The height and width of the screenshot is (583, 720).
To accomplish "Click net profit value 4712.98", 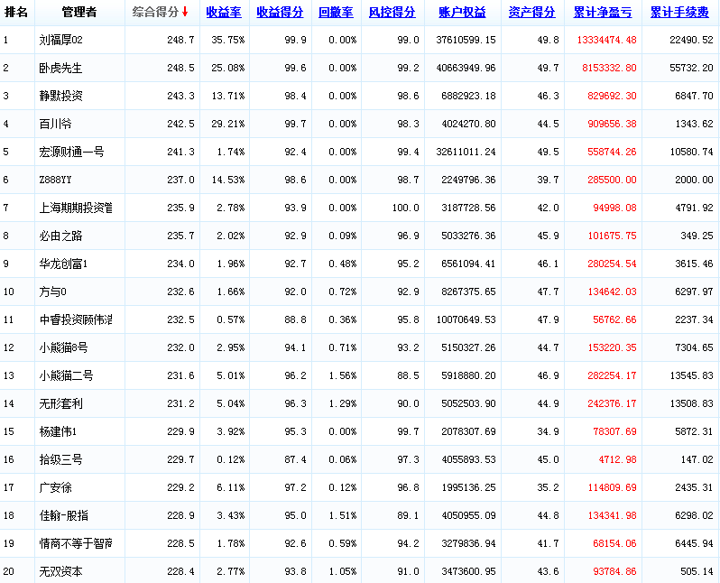I will (618, 460).
